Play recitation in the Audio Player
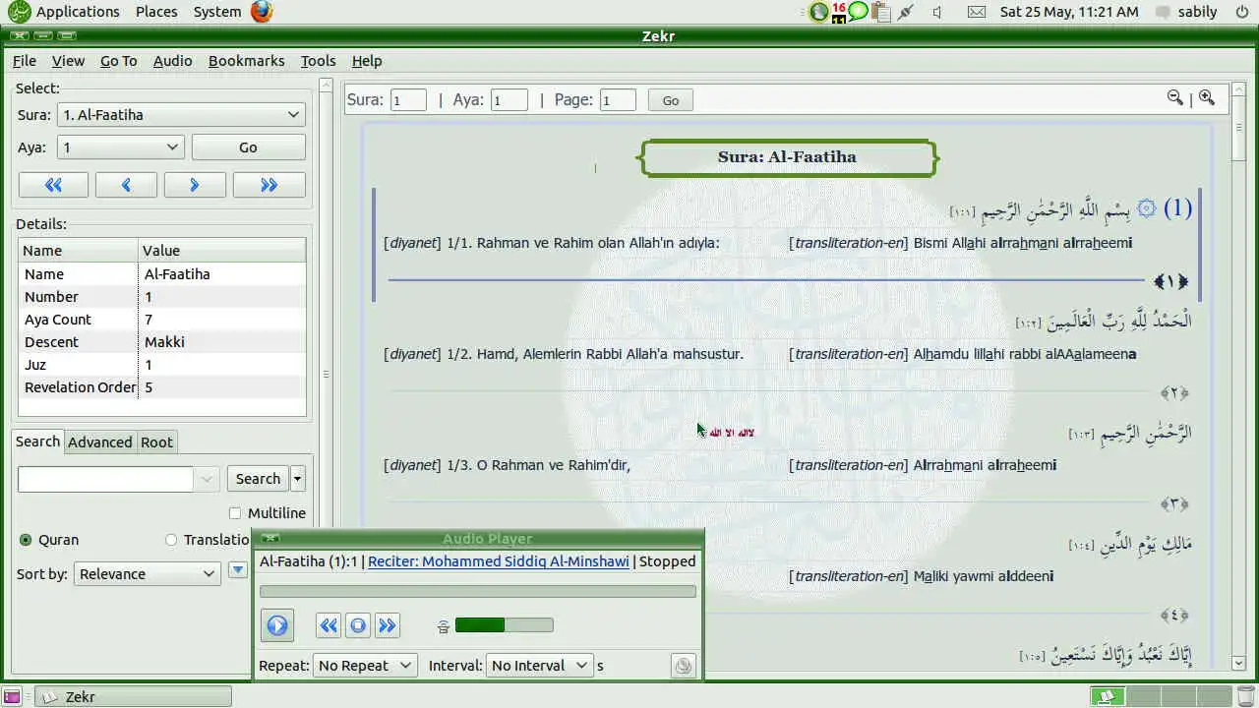 [277, 625]
